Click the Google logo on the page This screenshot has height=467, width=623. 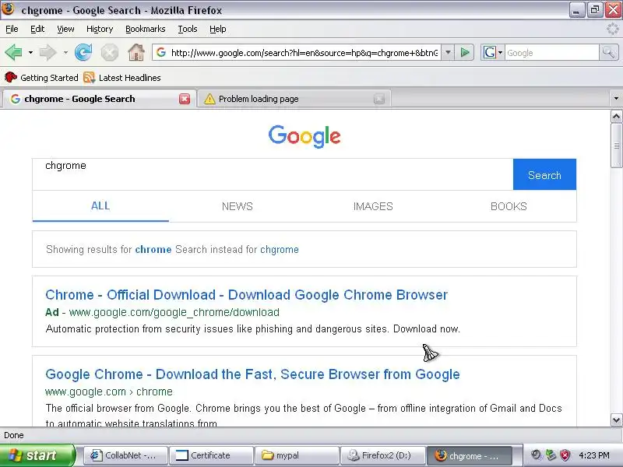tap(304, 135)
